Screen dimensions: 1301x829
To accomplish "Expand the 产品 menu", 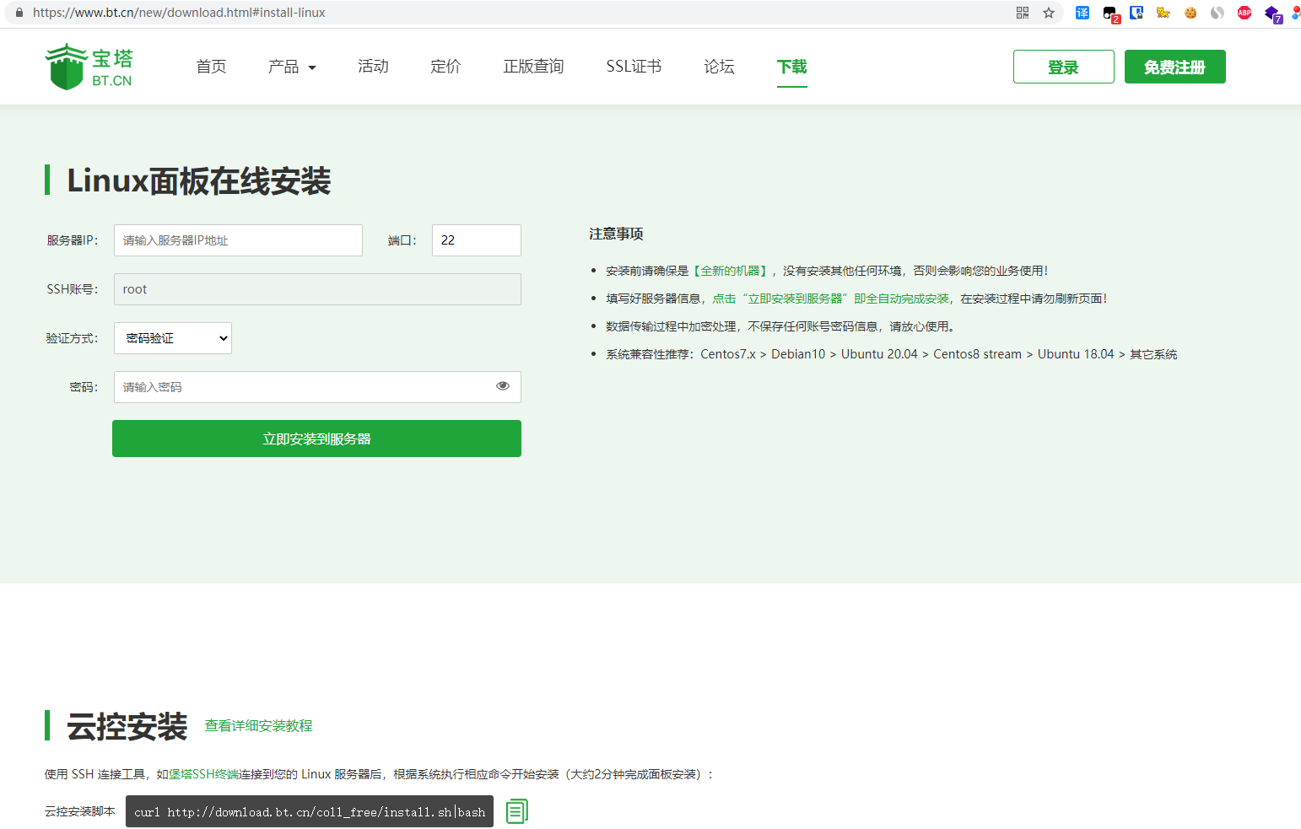I will (292, 67).
